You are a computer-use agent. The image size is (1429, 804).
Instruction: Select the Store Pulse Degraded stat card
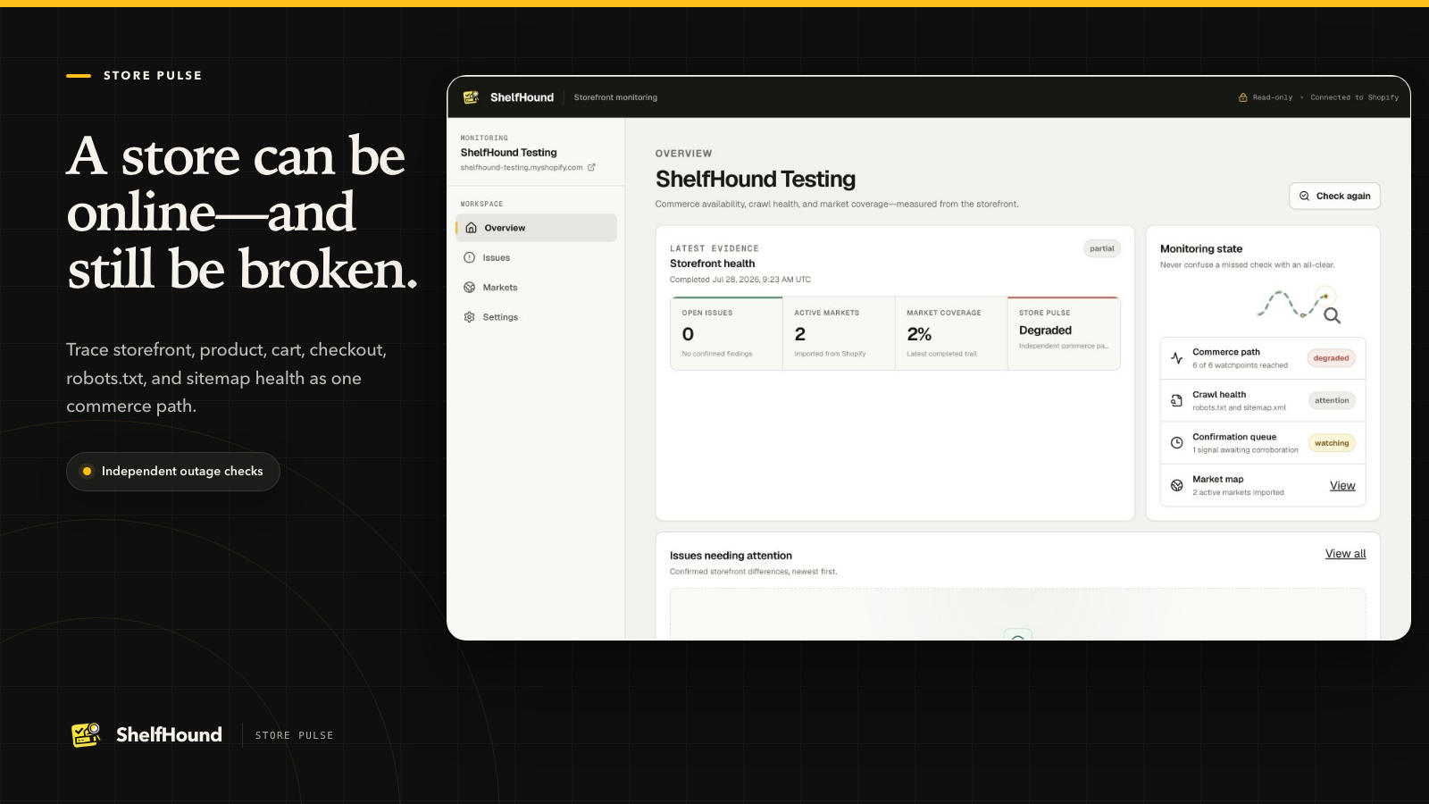pos(1064,333)
